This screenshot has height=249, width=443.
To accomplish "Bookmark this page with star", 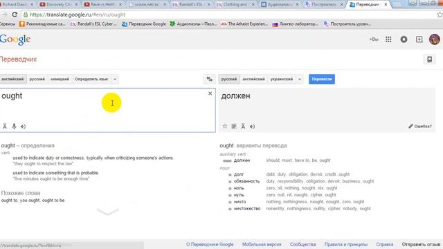I will pos(440,15).
